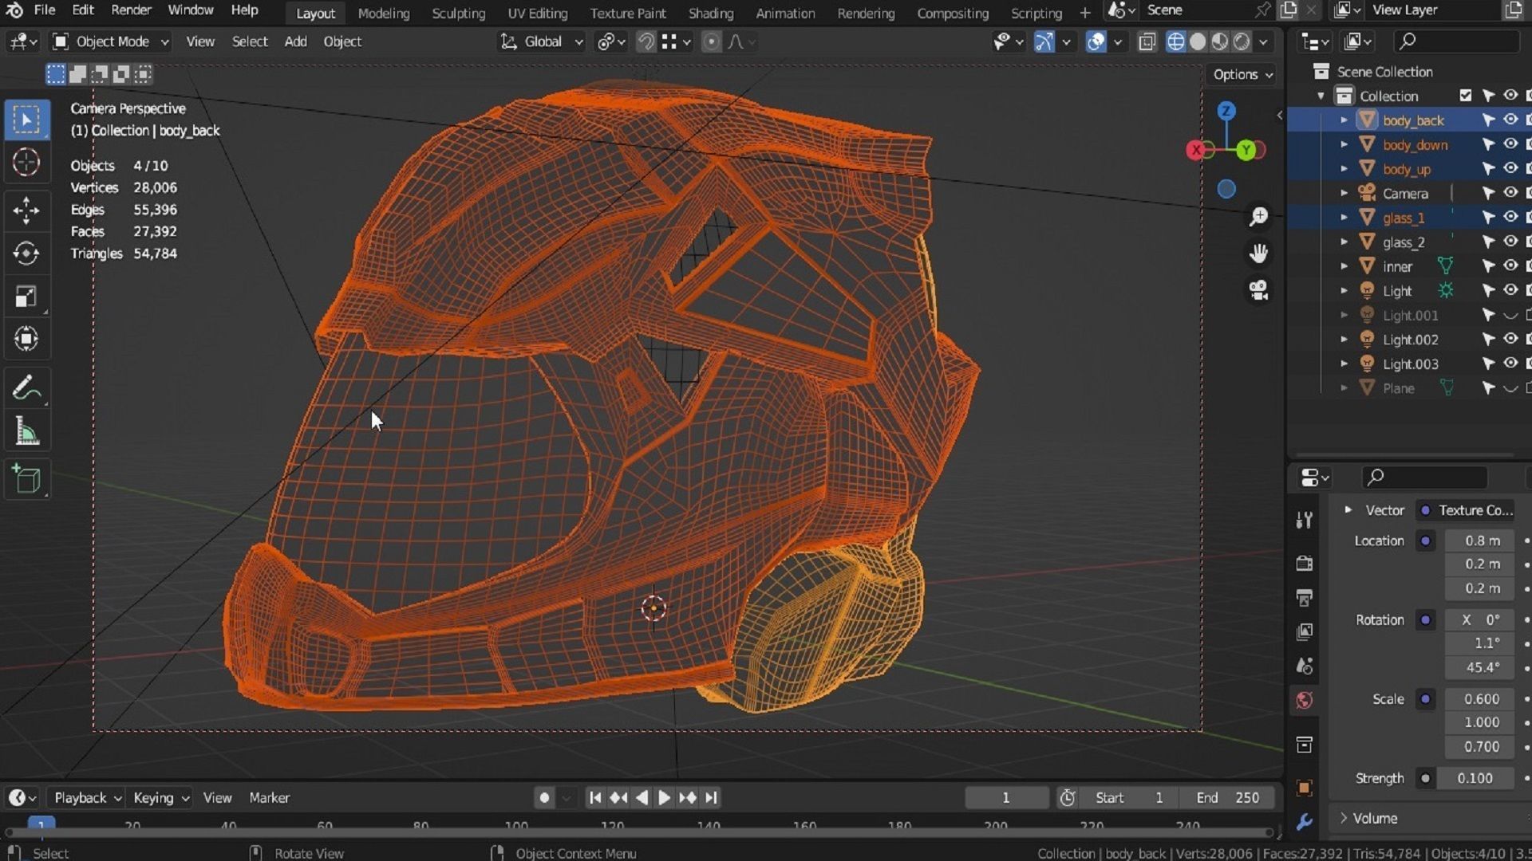Screen dimensions: 1532x861
Task: Click play animation button
Action: point(664,797)
